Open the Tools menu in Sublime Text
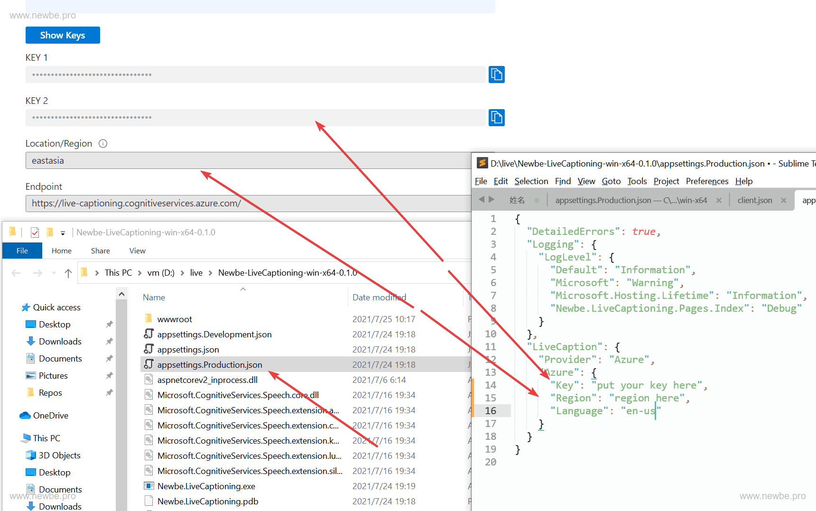This screenshot has width=816, height=511. click(637, 181)
